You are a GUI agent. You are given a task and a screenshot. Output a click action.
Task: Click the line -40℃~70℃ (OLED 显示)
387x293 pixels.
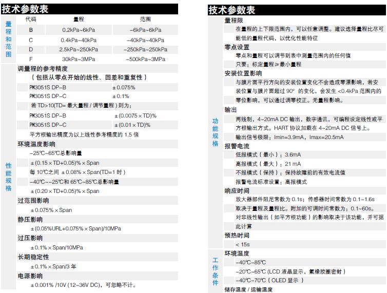tap(269, 280)
